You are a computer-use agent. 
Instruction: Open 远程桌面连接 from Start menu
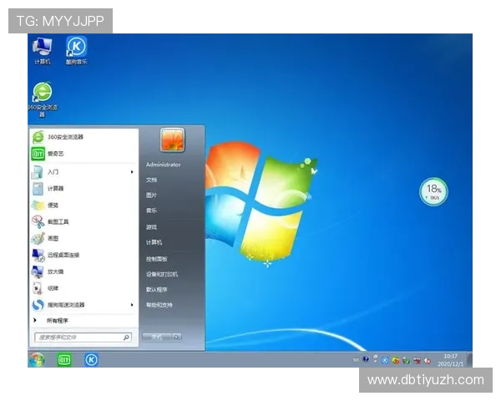[x=63, y=255]
